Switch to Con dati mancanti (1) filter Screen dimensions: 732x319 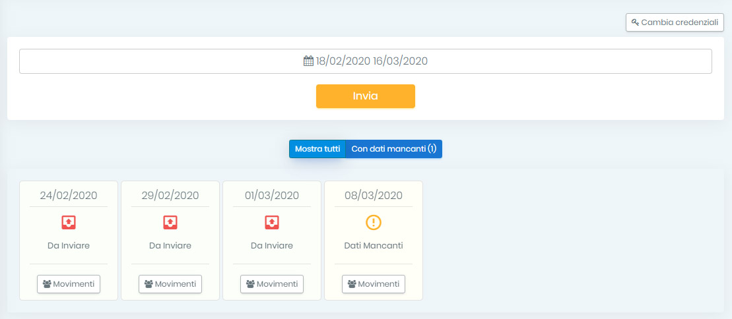click(393, 149)
